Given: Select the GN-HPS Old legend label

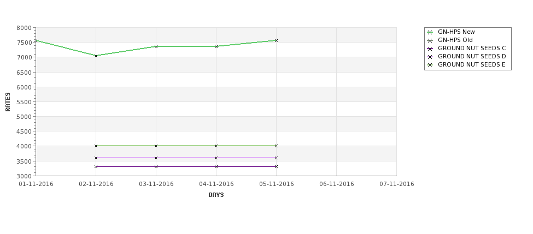Looking at the screenshot, I should tap(455, 40).
